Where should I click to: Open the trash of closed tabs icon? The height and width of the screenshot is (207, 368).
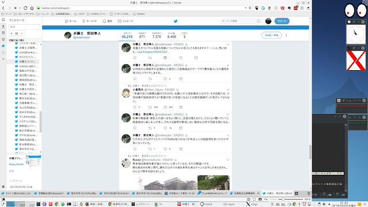309,193
